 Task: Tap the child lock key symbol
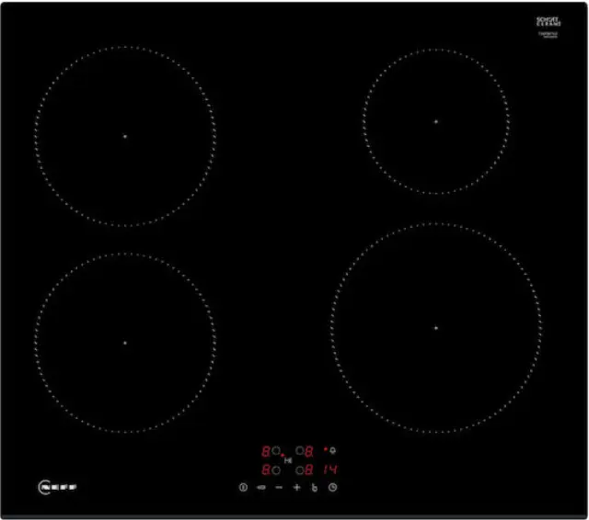tap(261, 487)
